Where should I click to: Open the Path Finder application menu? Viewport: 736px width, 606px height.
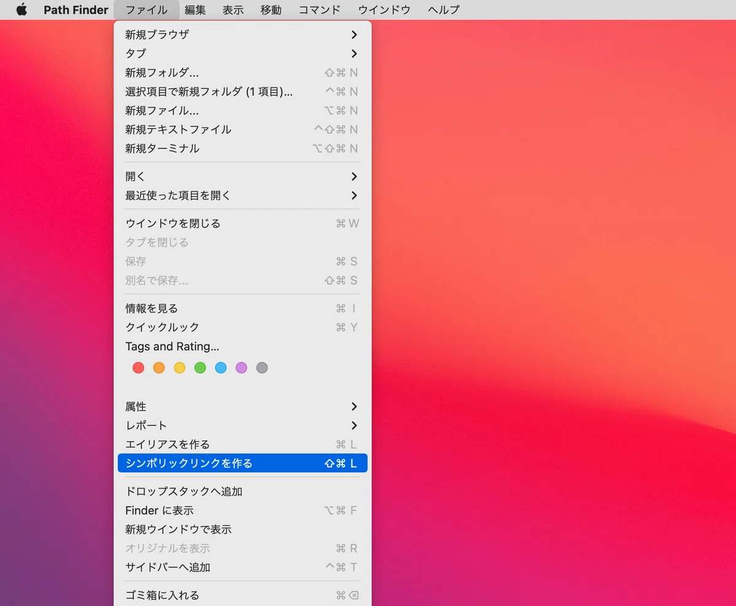[76, 10]
